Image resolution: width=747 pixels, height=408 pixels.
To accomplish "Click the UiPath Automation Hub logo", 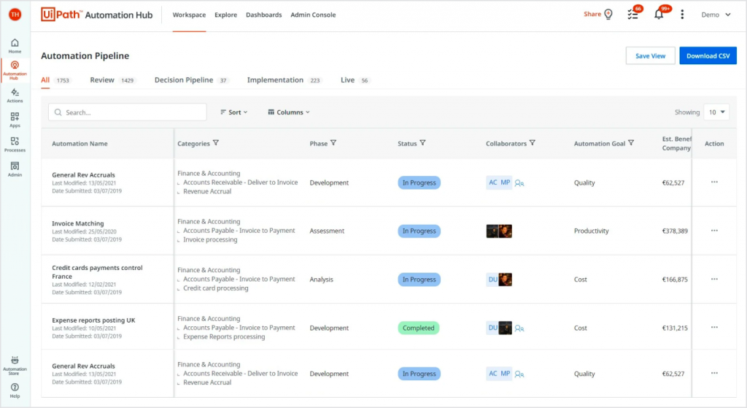I will click(97, 15).
